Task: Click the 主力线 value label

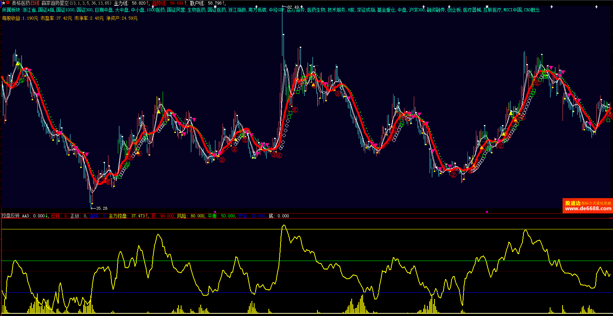Action: 131,3
